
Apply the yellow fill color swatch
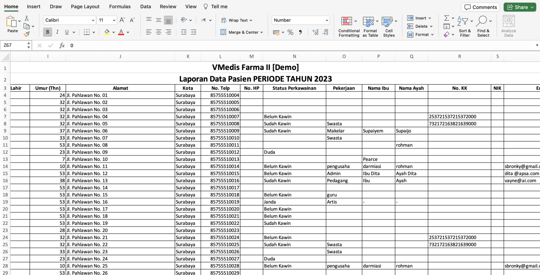click(x=107, y=32)
